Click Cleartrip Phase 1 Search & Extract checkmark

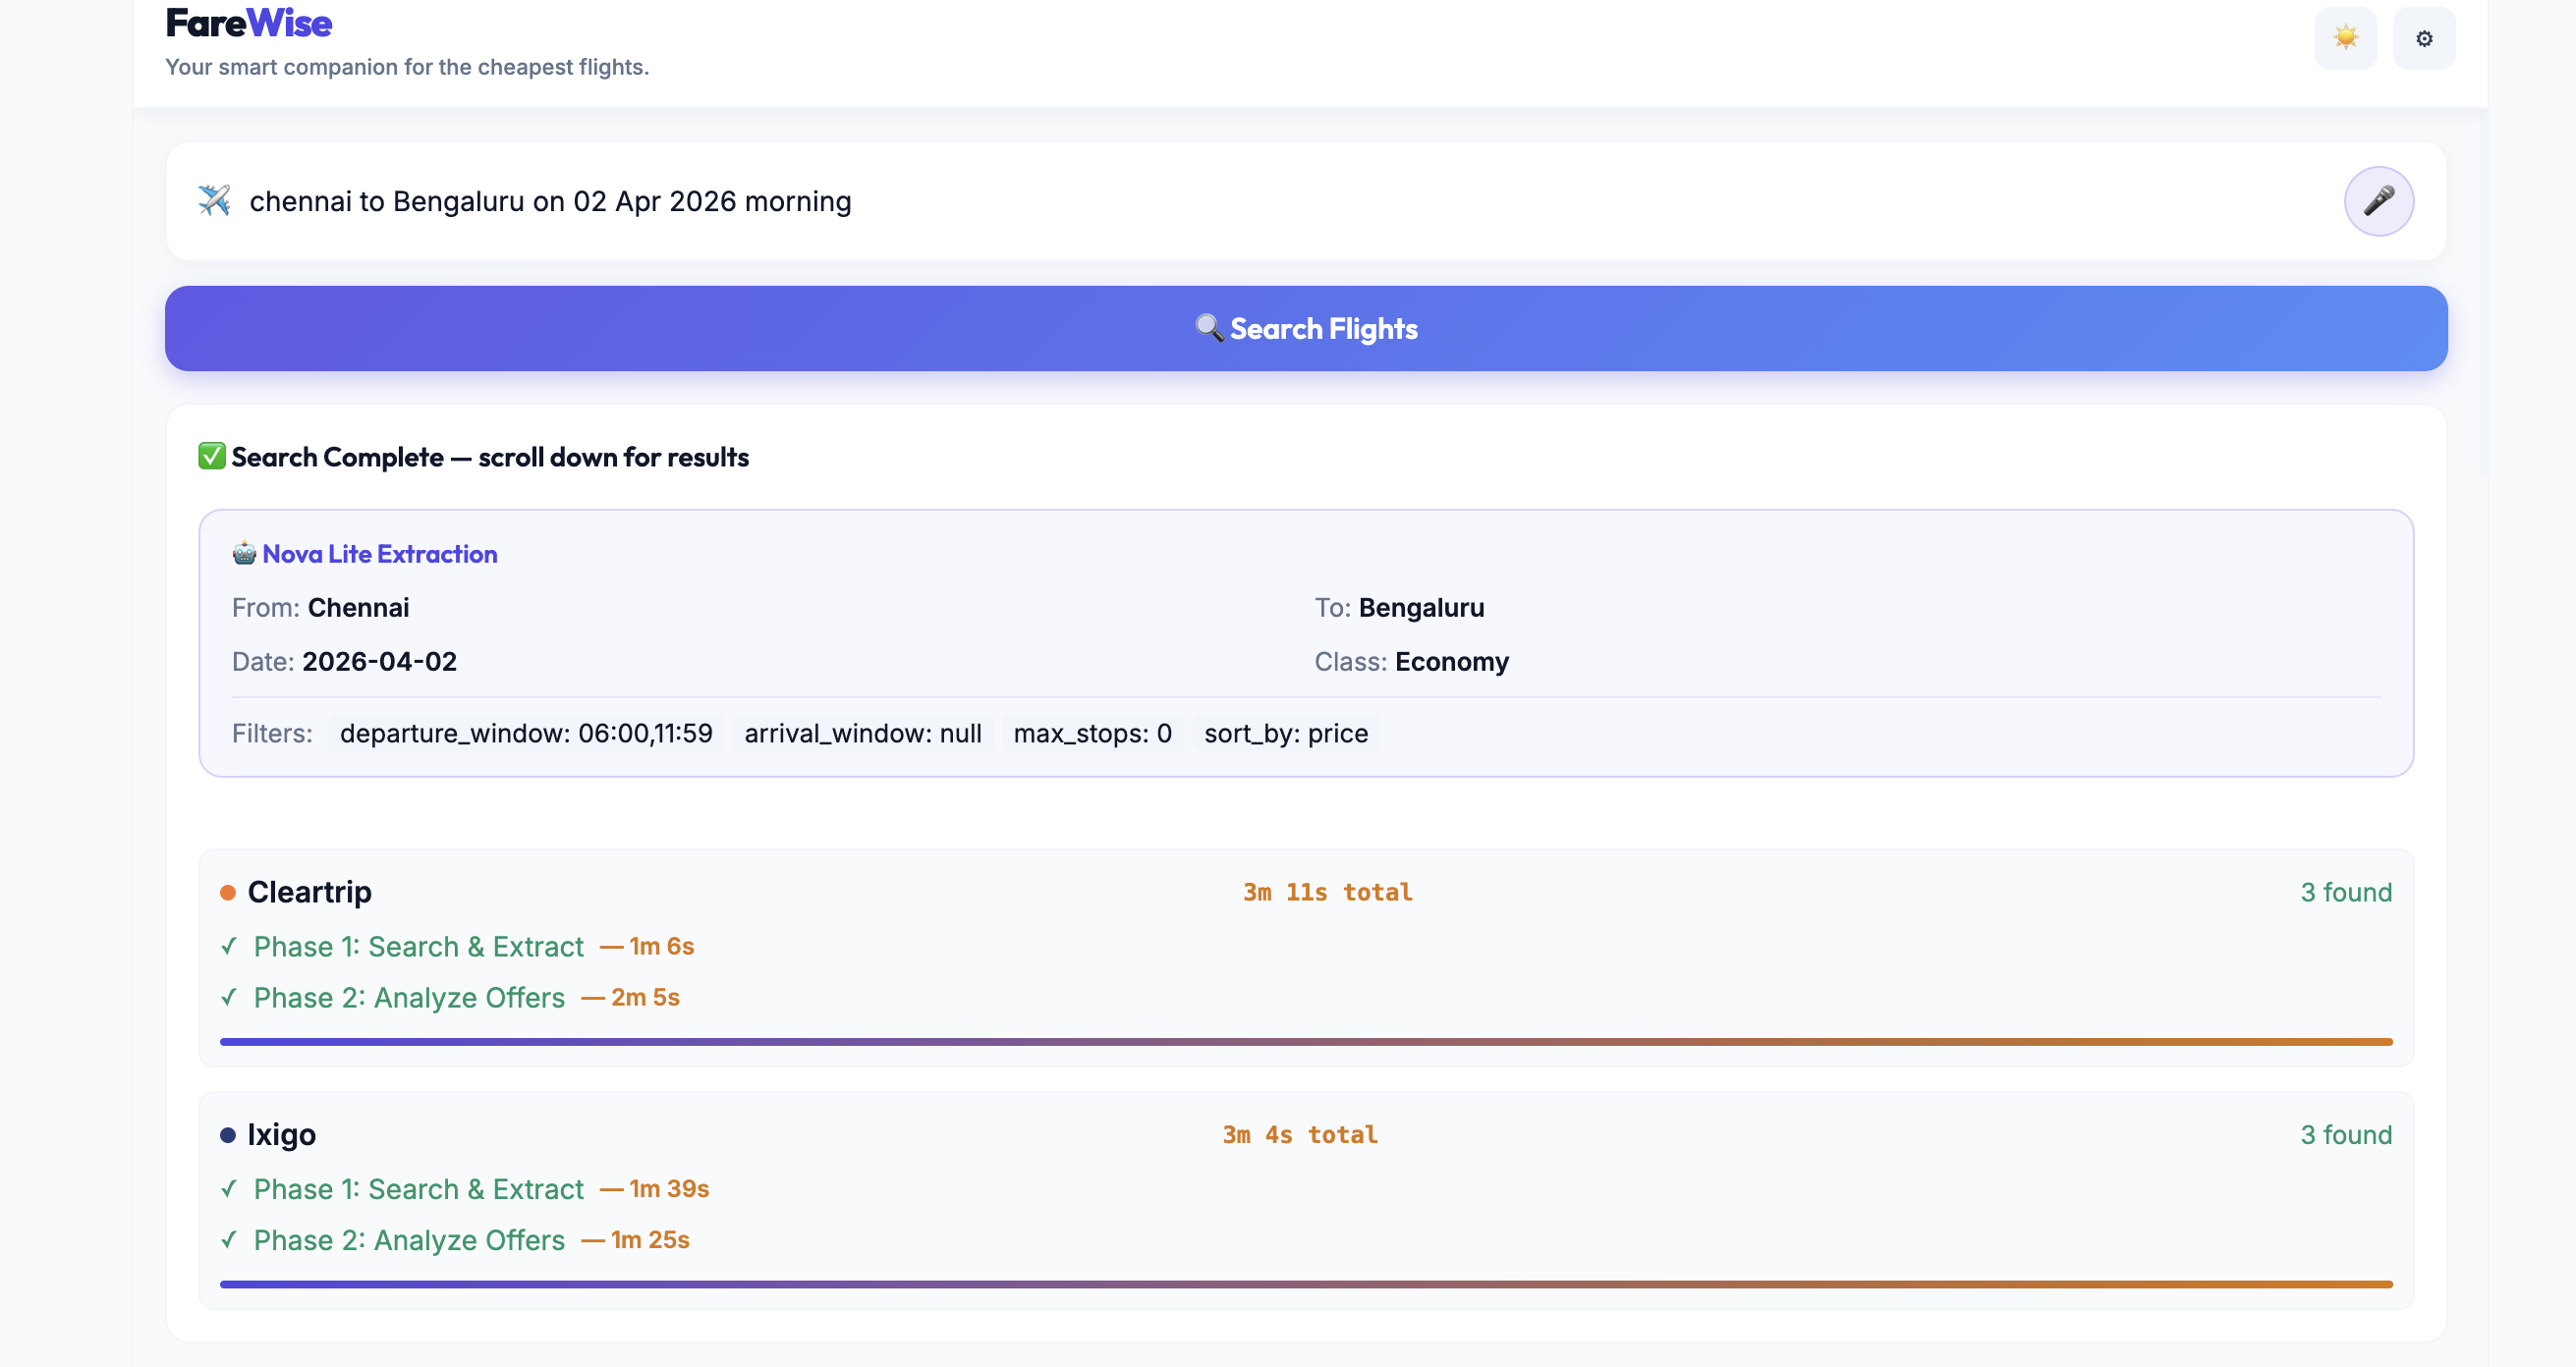[229, 947]
